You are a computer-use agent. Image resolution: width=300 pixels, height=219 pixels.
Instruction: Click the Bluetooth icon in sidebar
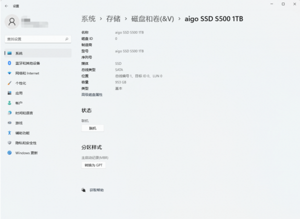(x=9, y=63)
